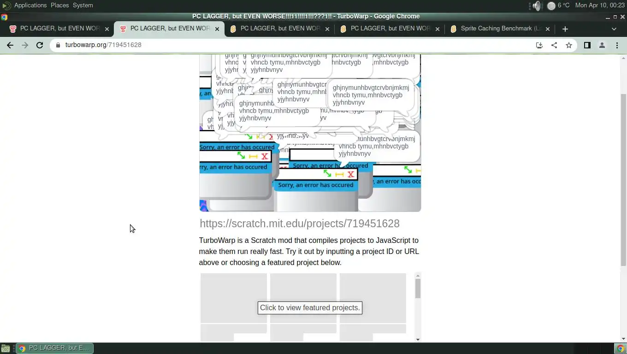This screenshot has width=627, height=354.
Task: Click the yellow bar on the upper-left error window
Action: (x=253, y=157)
